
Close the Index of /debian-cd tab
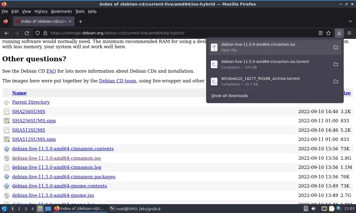[70, 21]
